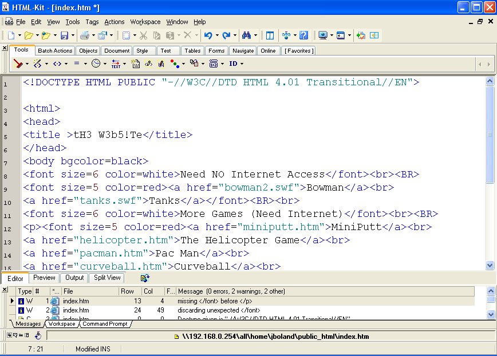
Task: Click line 7 body bgcolor code text
Action: tap(85, 161)
